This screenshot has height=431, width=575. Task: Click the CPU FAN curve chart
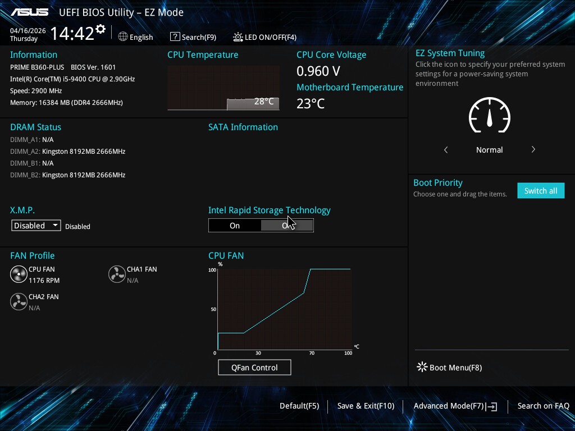pos(285,309)
